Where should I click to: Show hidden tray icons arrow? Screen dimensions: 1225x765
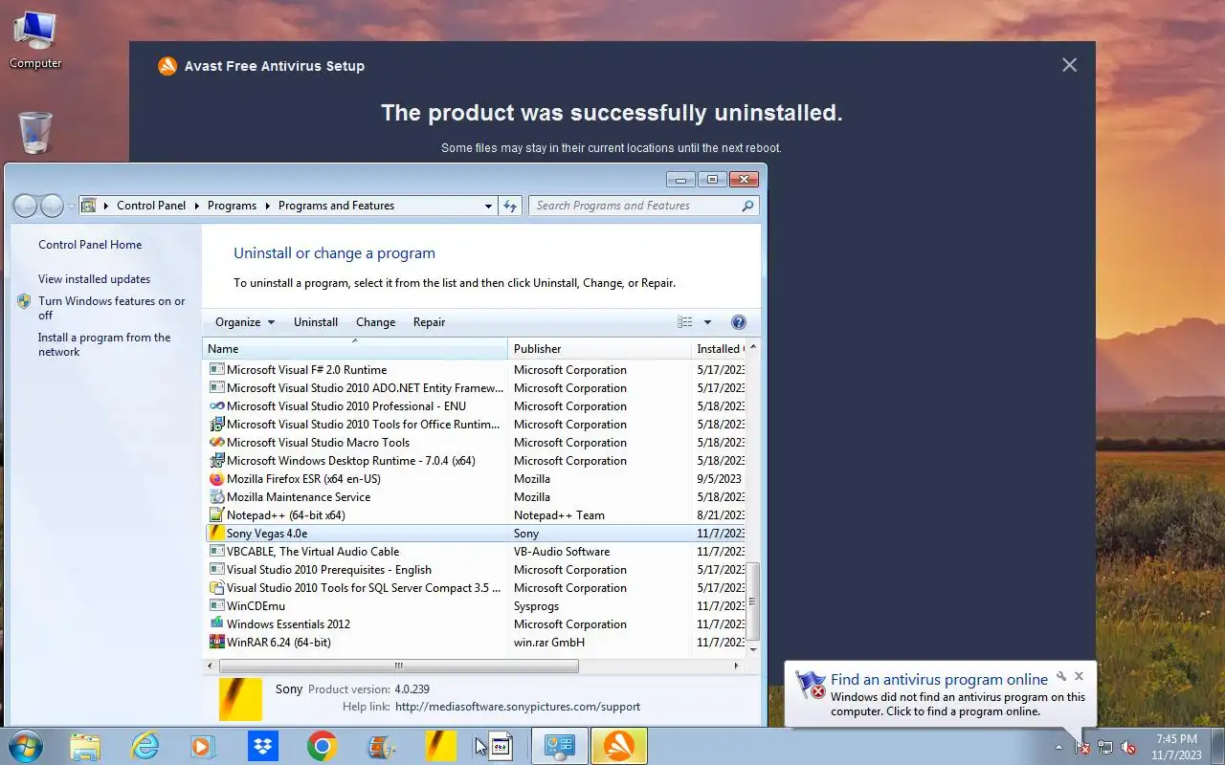click(1058, 747)
